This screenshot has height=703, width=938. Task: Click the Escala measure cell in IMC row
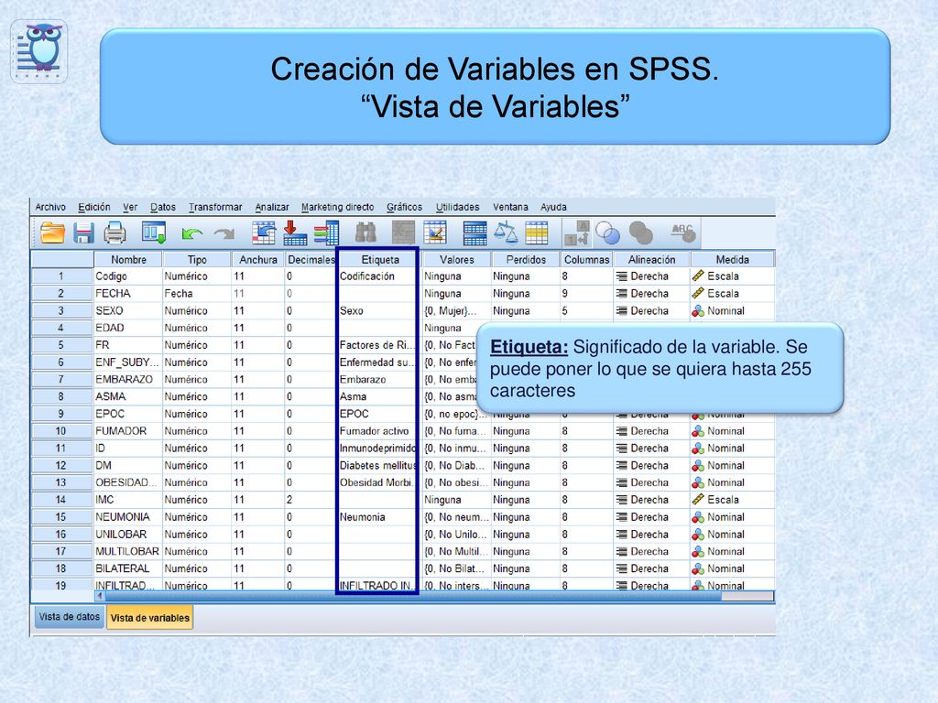732,500
